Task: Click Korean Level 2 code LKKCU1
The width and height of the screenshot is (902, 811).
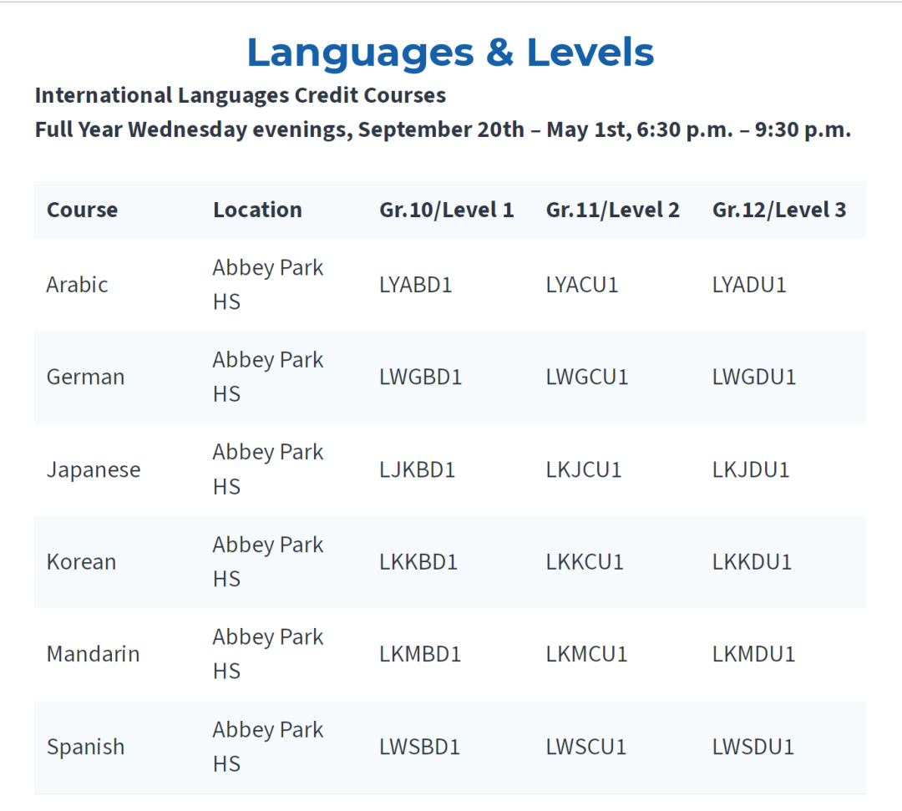Action: pyautogui.click(x=585, y=562)
